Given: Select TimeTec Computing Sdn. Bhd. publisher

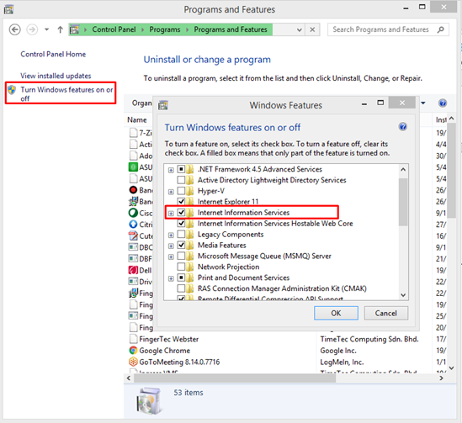Looking at the screenshot, I should tap(369, 339).
